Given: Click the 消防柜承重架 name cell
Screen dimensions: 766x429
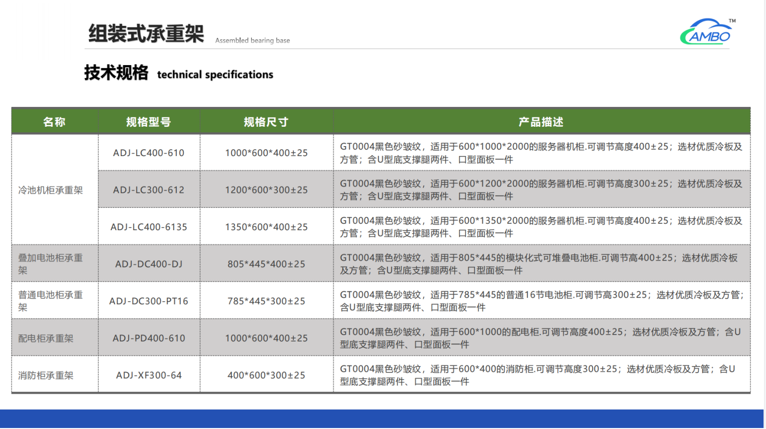Looking at the screenshot, I should click(x=46, y=375).
